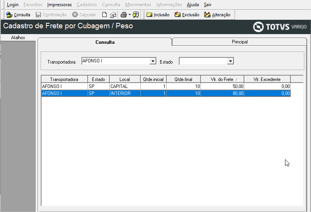The height and width of the screenshot is (212, 311).
Task: Open the Cadastros menu
Action: (87, 5)
